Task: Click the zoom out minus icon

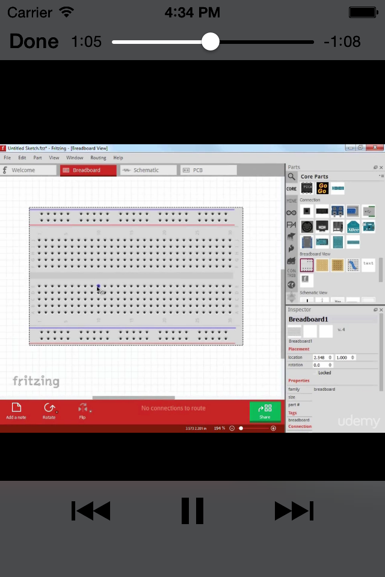Action: 232,428
